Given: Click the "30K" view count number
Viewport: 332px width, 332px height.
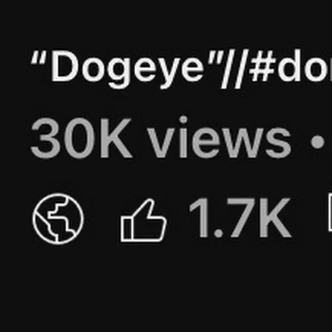Looking at the screenshot, I should point(81,138).
